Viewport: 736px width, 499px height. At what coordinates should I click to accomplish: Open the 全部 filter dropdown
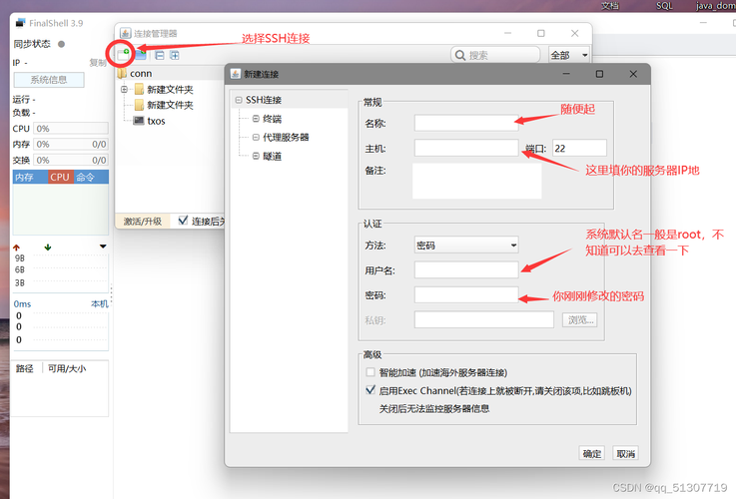click(x=568, y=55)
